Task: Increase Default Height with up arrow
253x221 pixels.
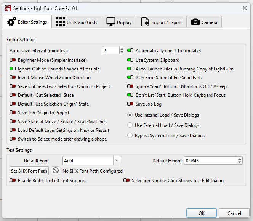Action: pyautogui.click(x=240, y=159)
